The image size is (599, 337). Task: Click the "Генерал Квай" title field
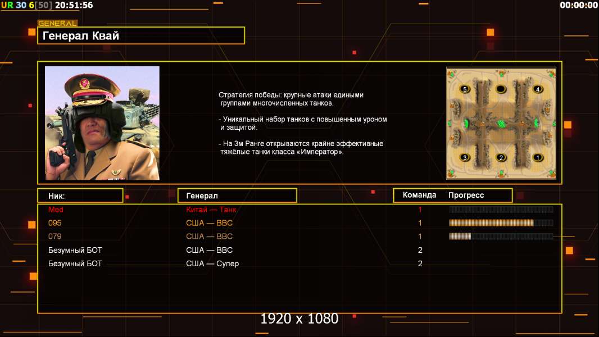[x=141, y=35]
